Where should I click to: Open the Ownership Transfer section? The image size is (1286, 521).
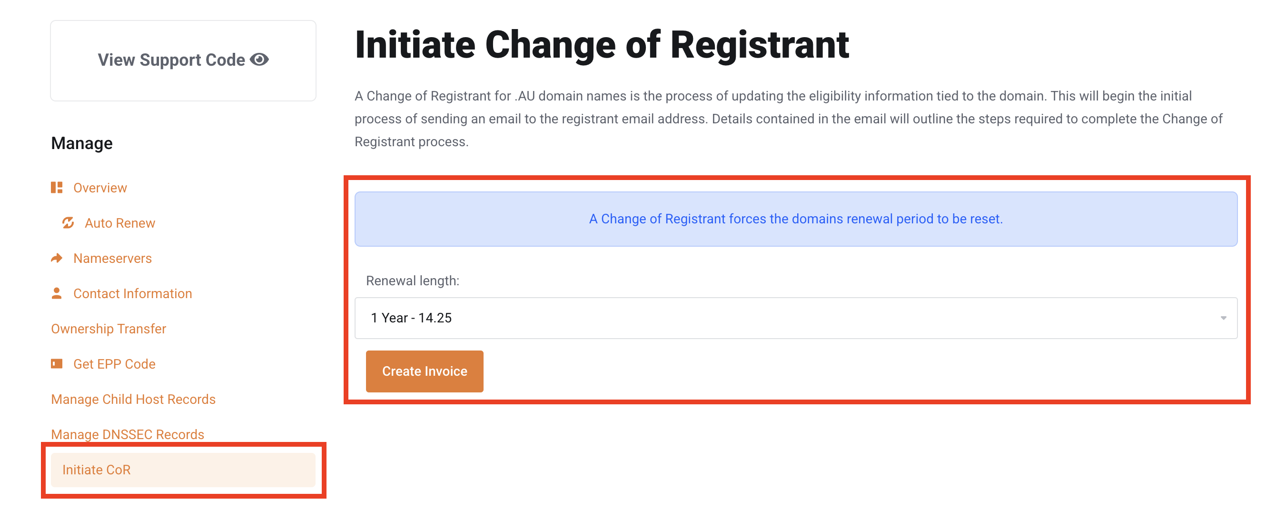click(108, 328)
